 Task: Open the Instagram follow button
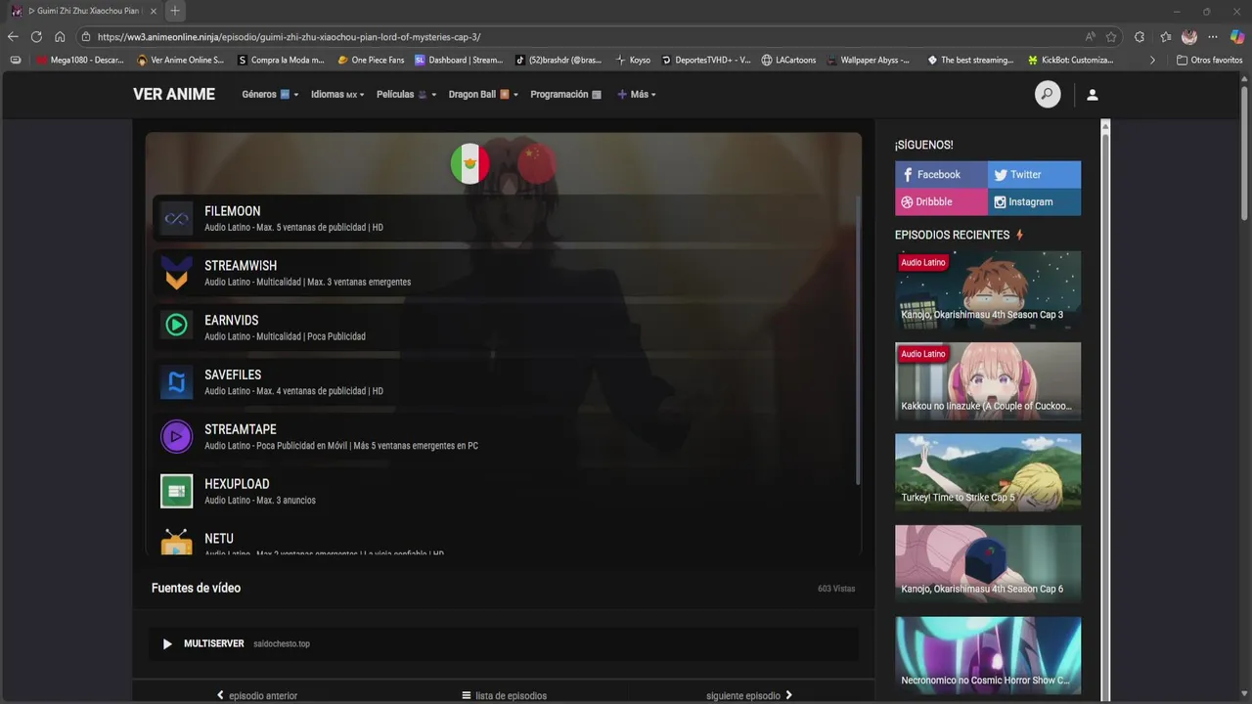1034,201
